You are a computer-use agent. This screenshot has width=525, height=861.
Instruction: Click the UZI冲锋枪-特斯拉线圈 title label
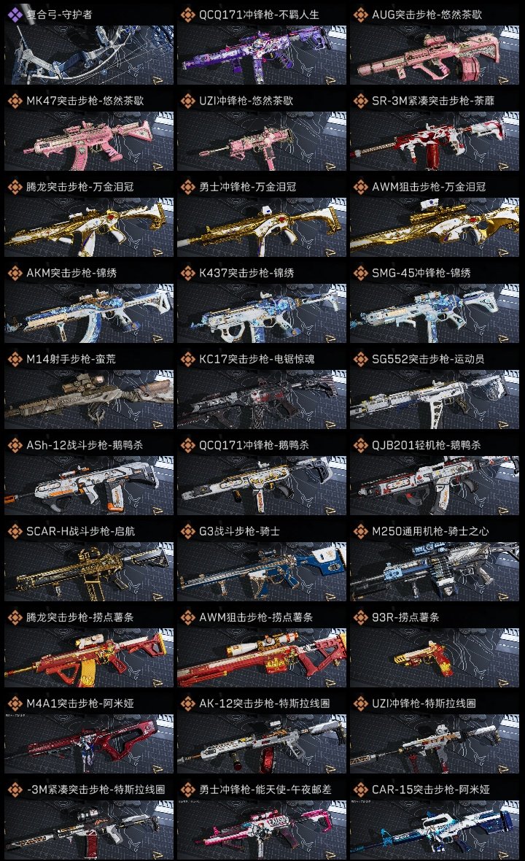[424, 703]
